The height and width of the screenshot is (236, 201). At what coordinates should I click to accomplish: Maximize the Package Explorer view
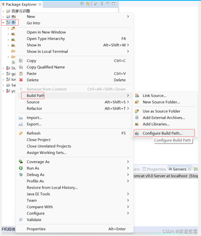[x=113, y=4]
